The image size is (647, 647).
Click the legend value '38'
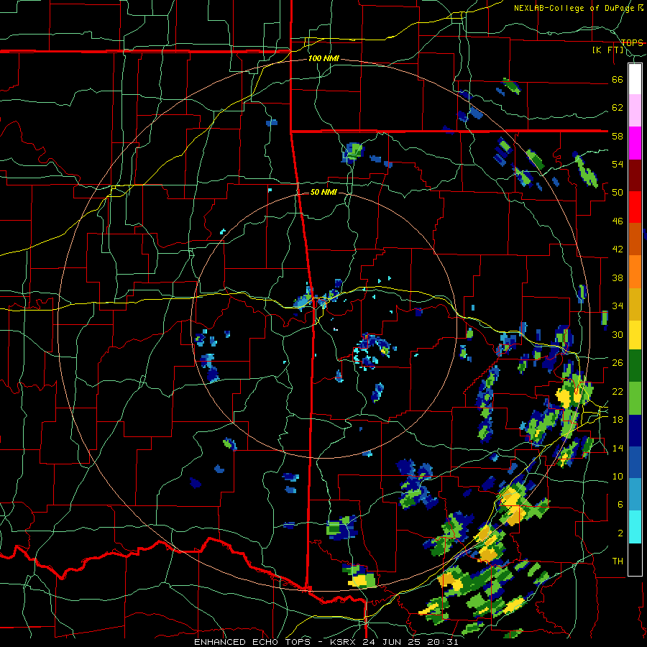618,277
